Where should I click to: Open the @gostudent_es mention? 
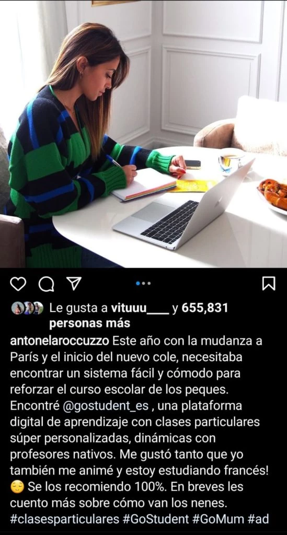[x=106, y=406]
